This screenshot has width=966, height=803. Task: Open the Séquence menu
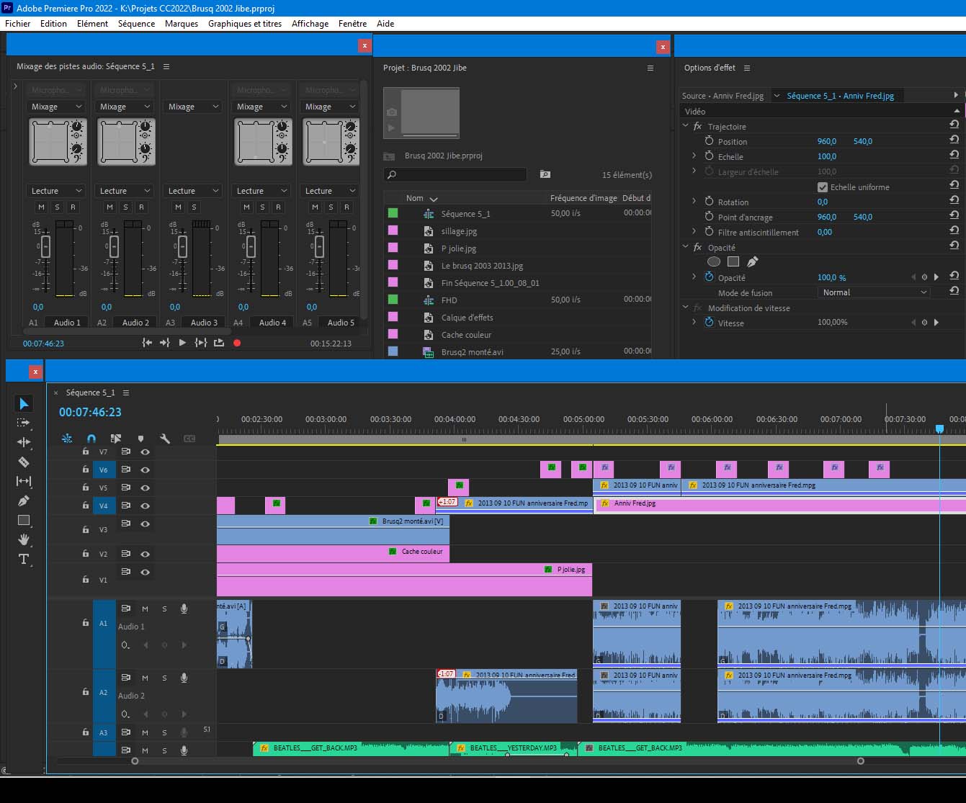136,24
